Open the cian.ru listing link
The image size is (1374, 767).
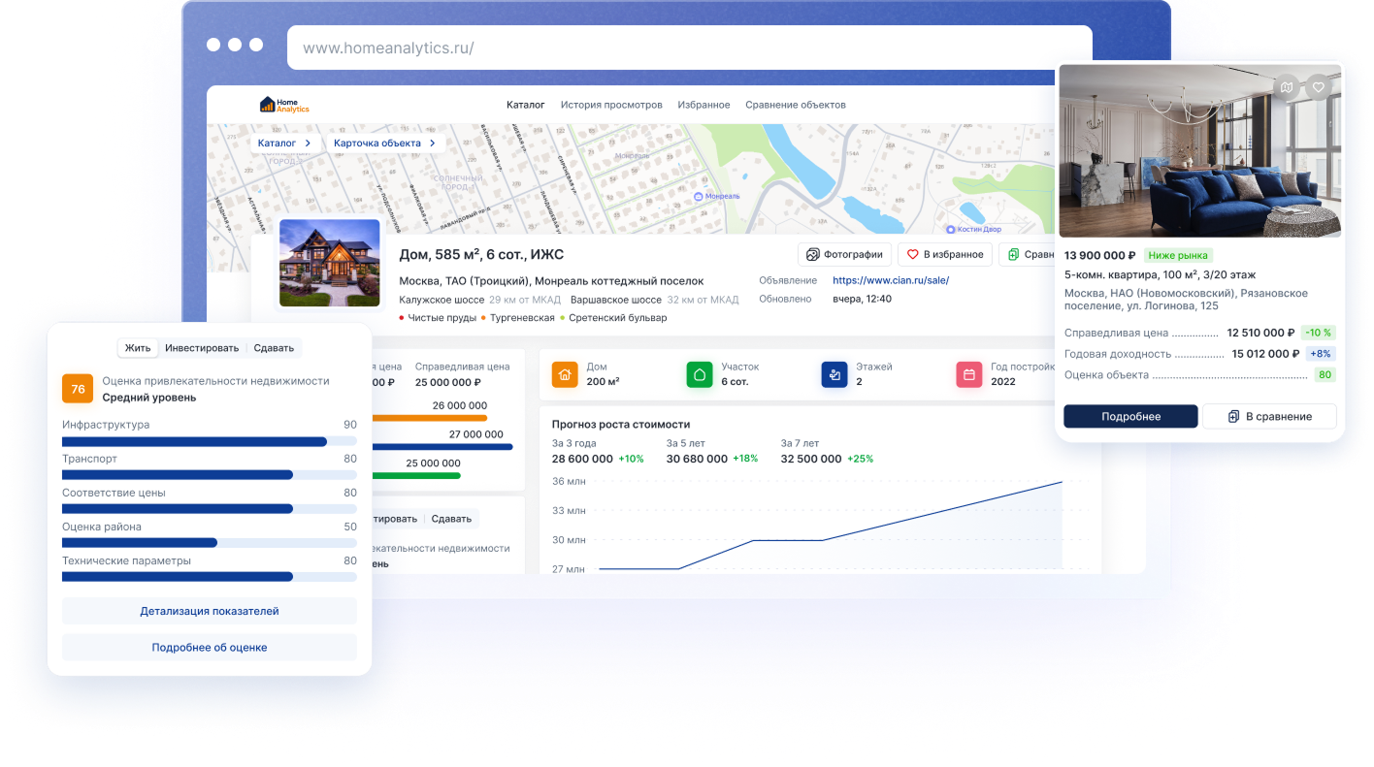[x=891, y=280]
